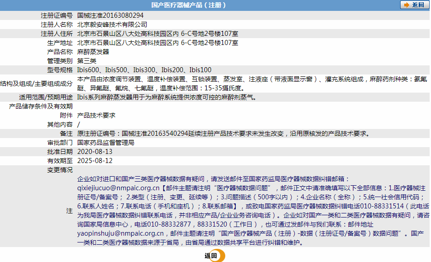Click the intended use text starting Ibis系列麻醉蒸发器

coord(167,97)
